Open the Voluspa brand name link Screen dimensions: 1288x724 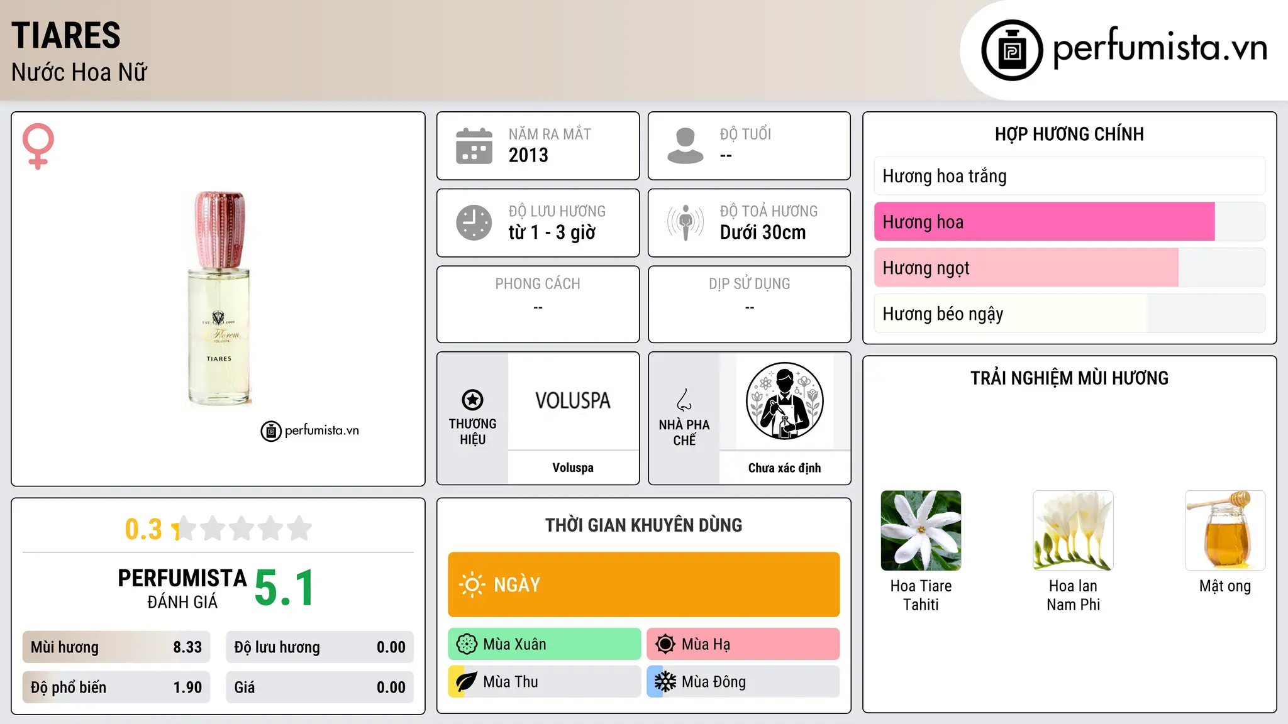tap(573, 468)
